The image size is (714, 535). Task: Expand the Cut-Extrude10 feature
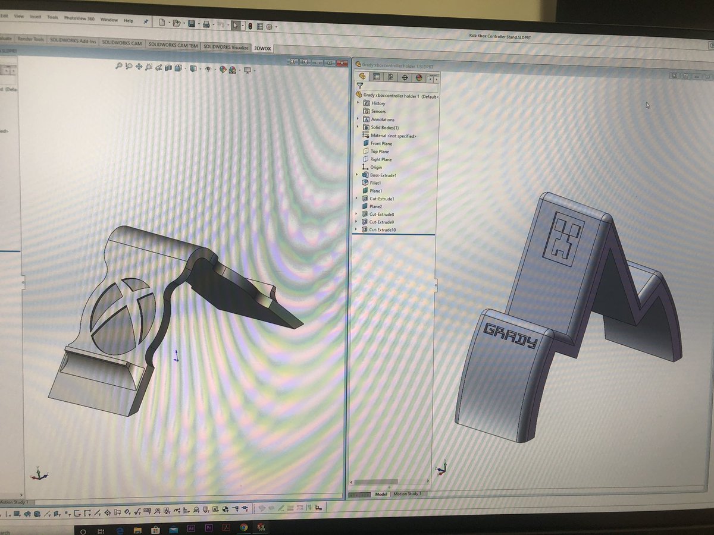click(356, 229)
